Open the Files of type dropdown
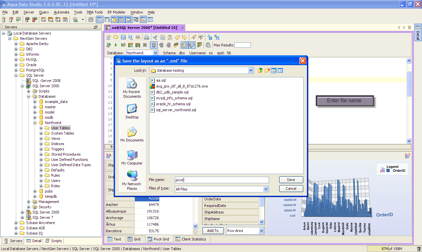Screen dimensions: 422x252 266,189
